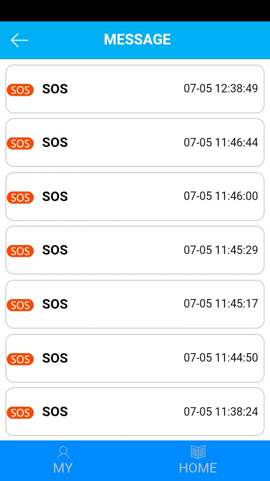Tap SOS badge of 11:46:00 message

(20, 198)
